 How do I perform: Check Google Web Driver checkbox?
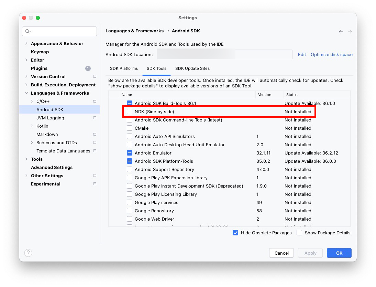[x=130, y=219]
